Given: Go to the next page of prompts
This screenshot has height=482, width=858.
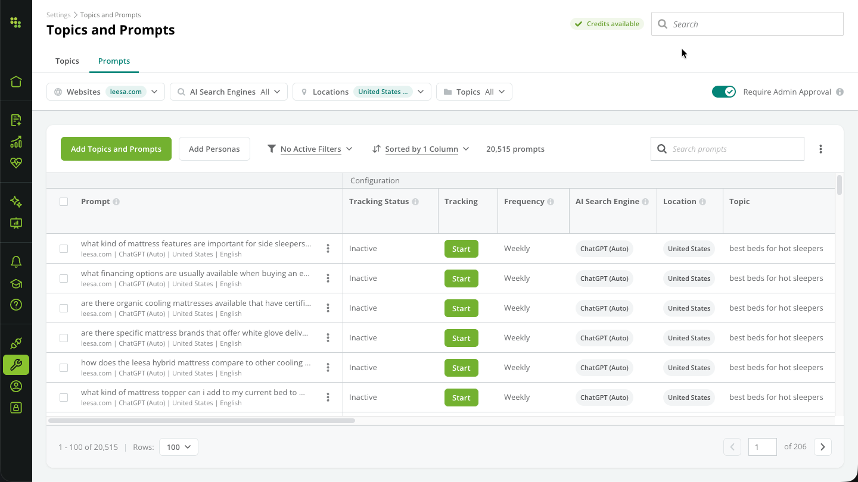Looking at the screenshot, I should (x=823, y=447).
